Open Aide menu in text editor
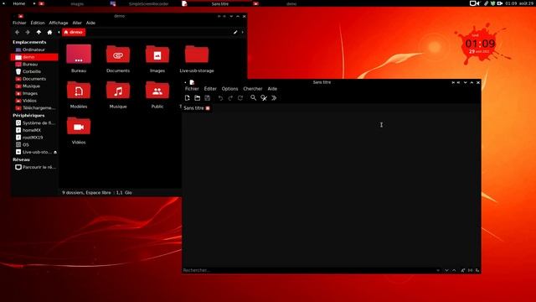The width and height of the screenshot is (536, 302). tap(272, 89)
